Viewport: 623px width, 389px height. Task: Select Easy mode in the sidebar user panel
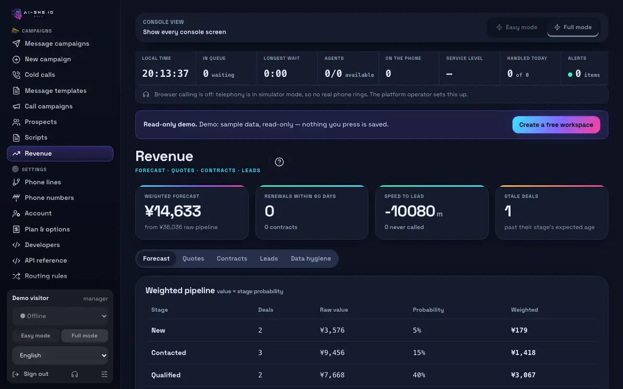36,336
